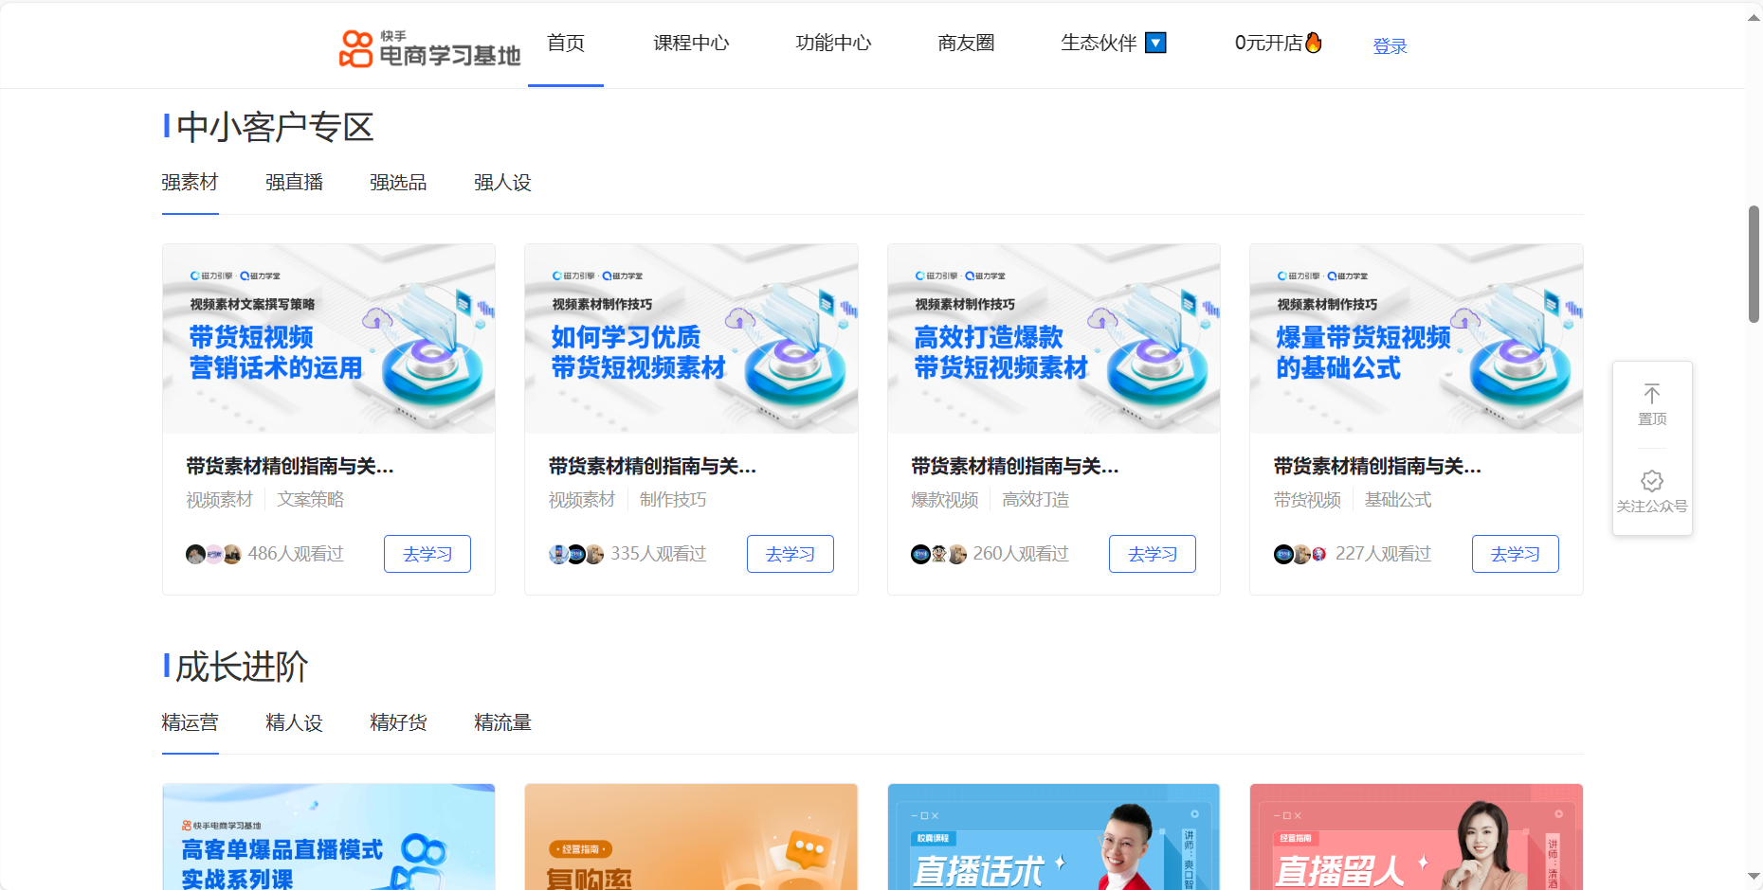Viewport: 1763px width, 890px height.
Task: Click viewer avatars next to 486人观看过
Action: coord(213,554)
